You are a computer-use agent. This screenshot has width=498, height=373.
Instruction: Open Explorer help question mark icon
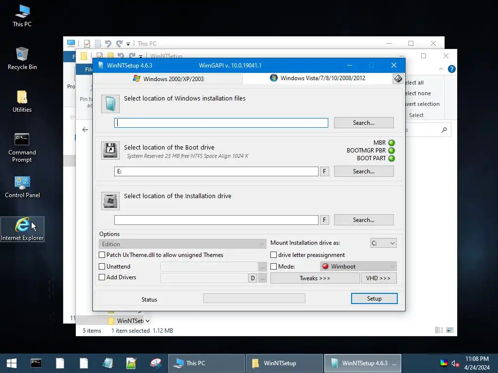coord(452,69)
